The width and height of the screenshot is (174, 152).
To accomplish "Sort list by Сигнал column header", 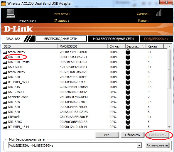I will click(116, 46).
